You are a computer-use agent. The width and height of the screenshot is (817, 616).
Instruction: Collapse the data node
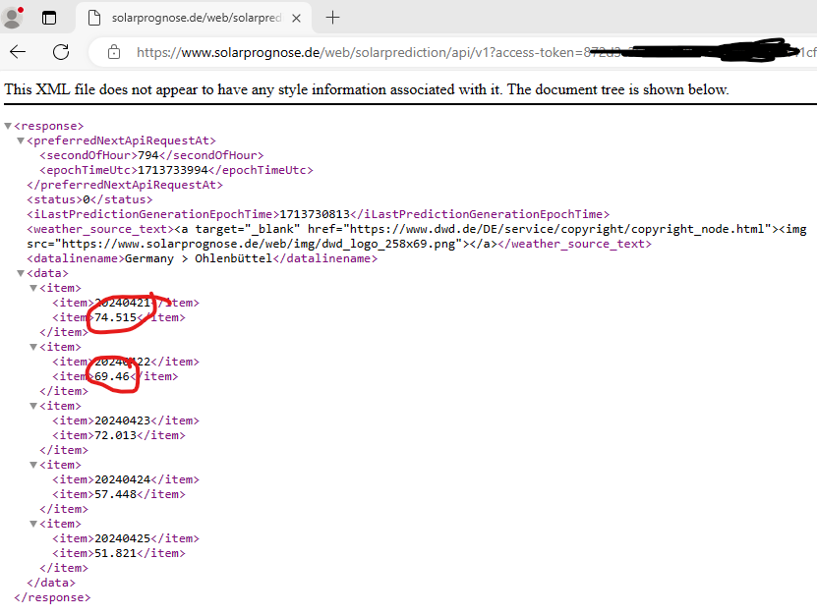21,273
